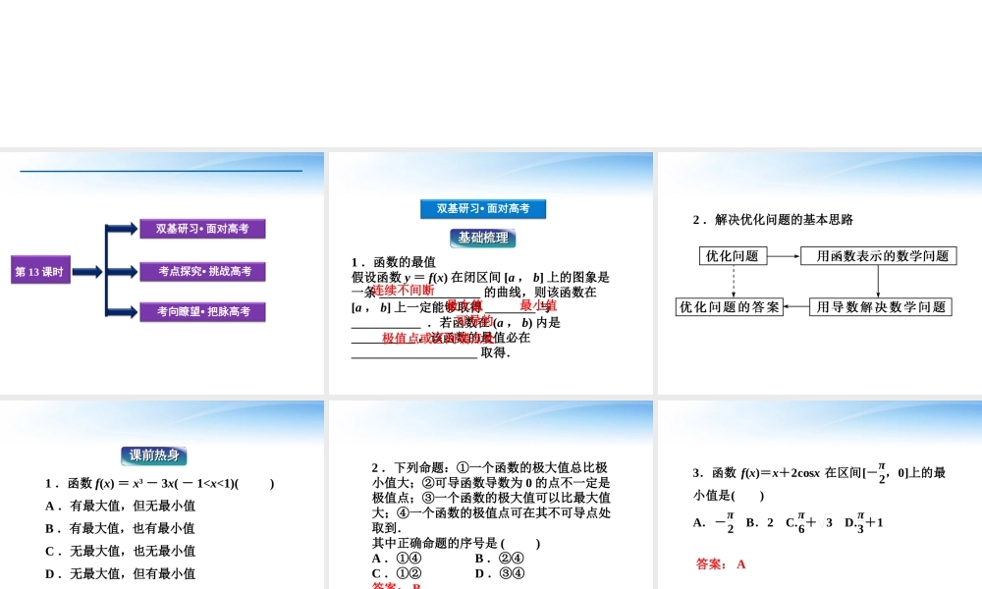Click option A．①④ in question 2

(x=397, y=558)
